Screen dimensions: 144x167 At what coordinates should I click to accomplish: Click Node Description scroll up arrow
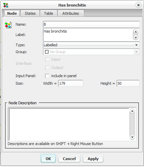132,111
